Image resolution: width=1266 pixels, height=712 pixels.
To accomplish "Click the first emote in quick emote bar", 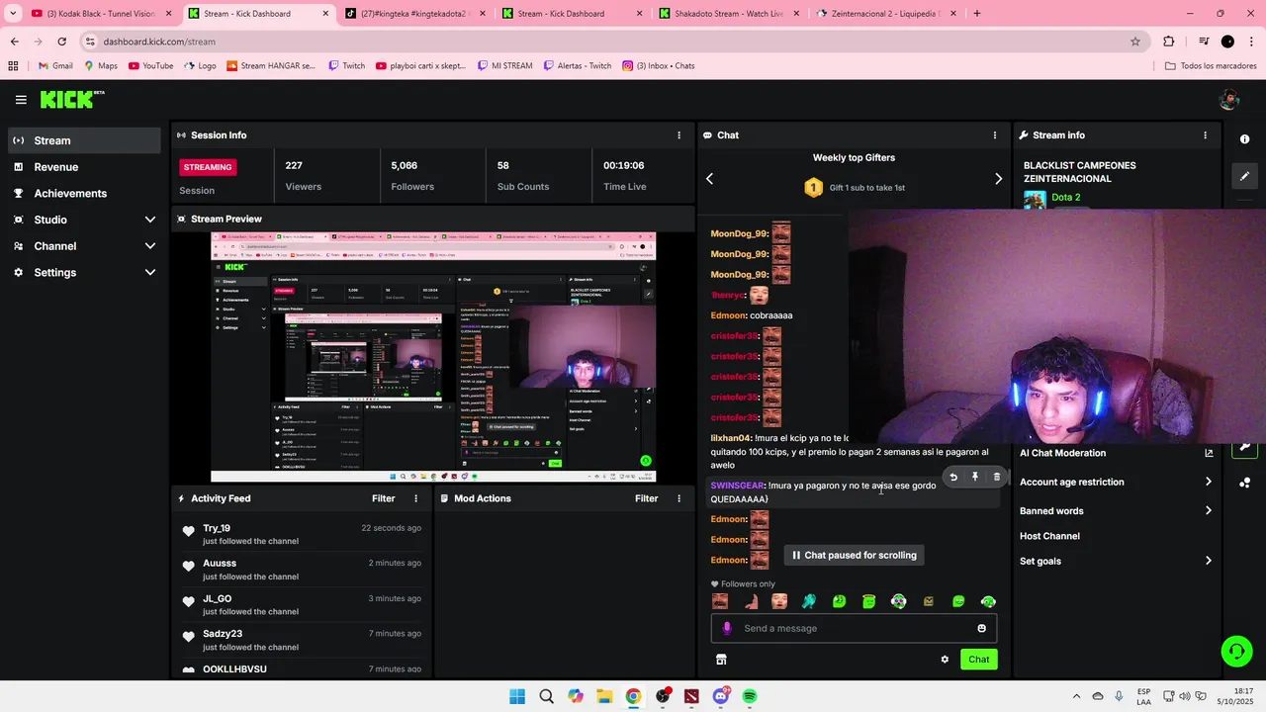I will click(720, 601).
